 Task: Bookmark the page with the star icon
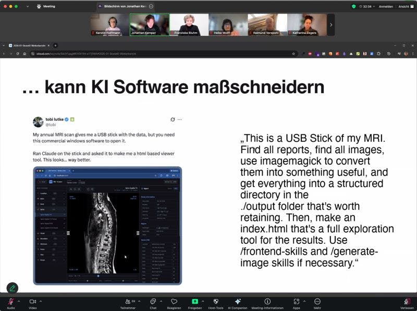[x=293, y=54]
